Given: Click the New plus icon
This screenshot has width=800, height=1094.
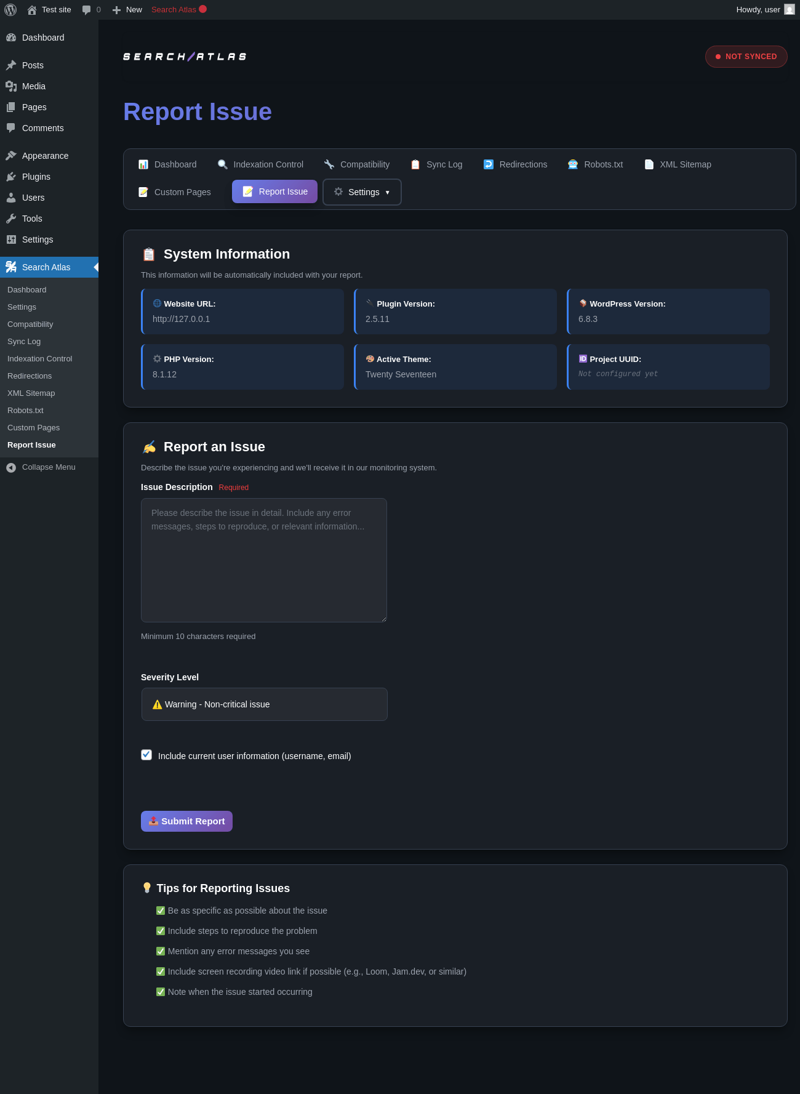Looking at the screenshot, I should coord(116,10).
